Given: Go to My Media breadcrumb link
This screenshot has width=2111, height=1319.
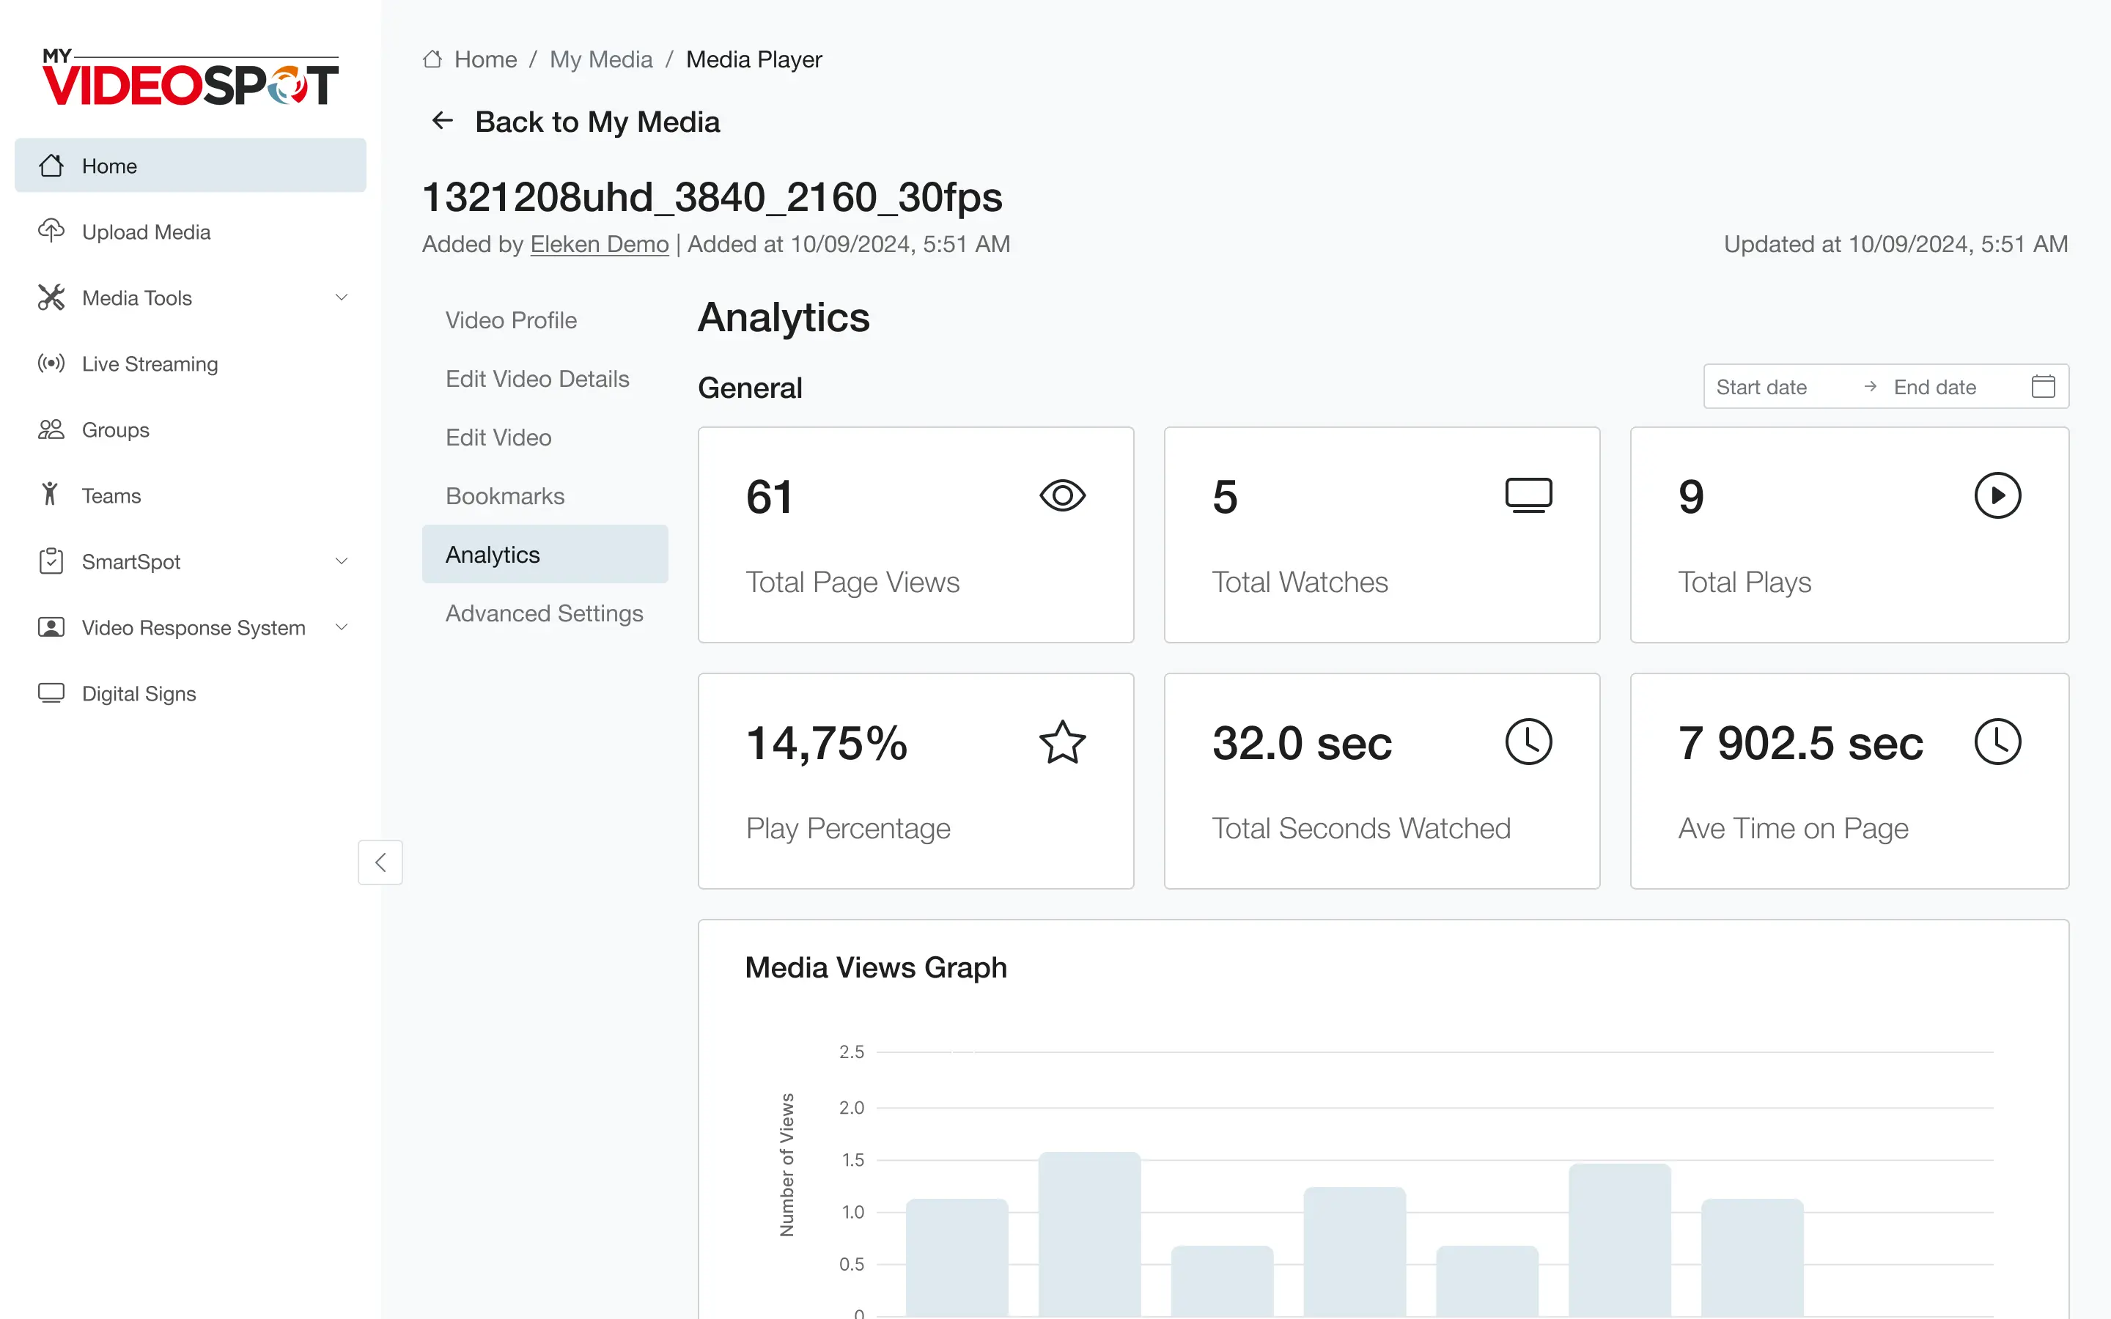Looking at the screenshot, I should 601,59.
